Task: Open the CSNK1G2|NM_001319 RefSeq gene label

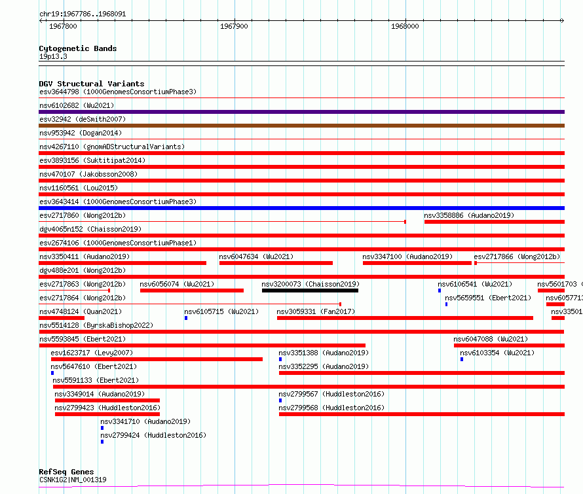Action: click(x=73, y=480)
